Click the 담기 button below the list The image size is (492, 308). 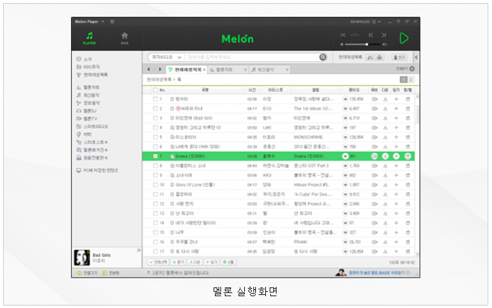point(212,262)
